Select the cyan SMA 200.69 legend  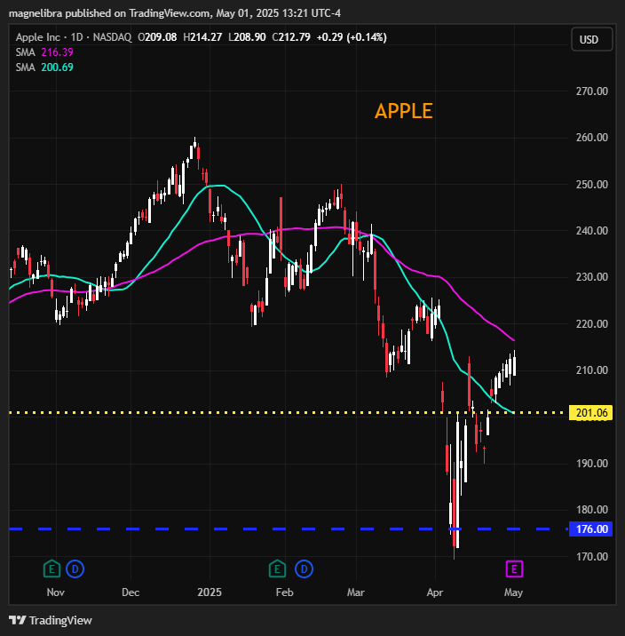pos(44,68)
